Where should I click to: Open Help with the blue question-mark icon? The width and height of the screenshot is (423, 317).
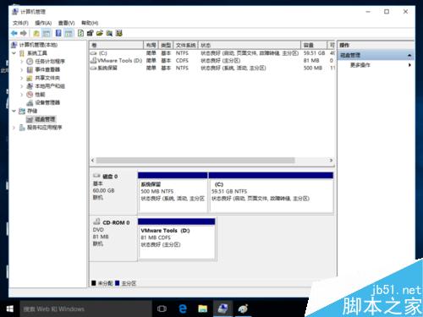58,33
